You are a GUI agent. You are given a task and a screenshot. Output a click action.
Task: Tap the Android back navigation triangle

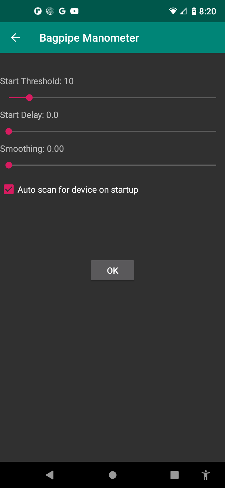(x=50, y=475)
